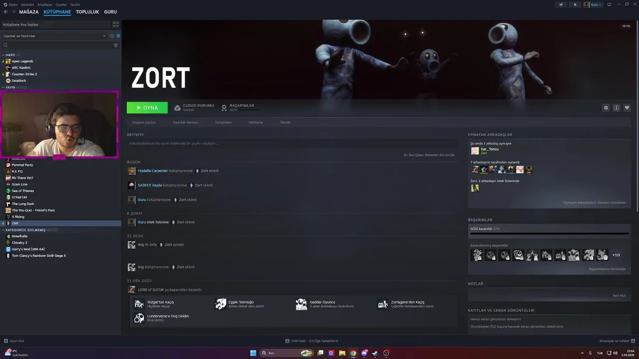
Task: Click Yeni Not button
Action: pos(619,296)
